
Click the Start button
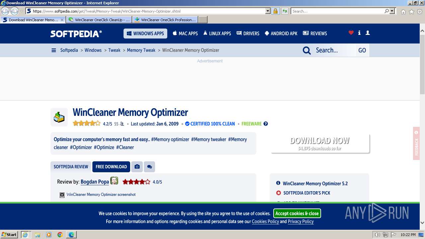click(x=9, y=235)
